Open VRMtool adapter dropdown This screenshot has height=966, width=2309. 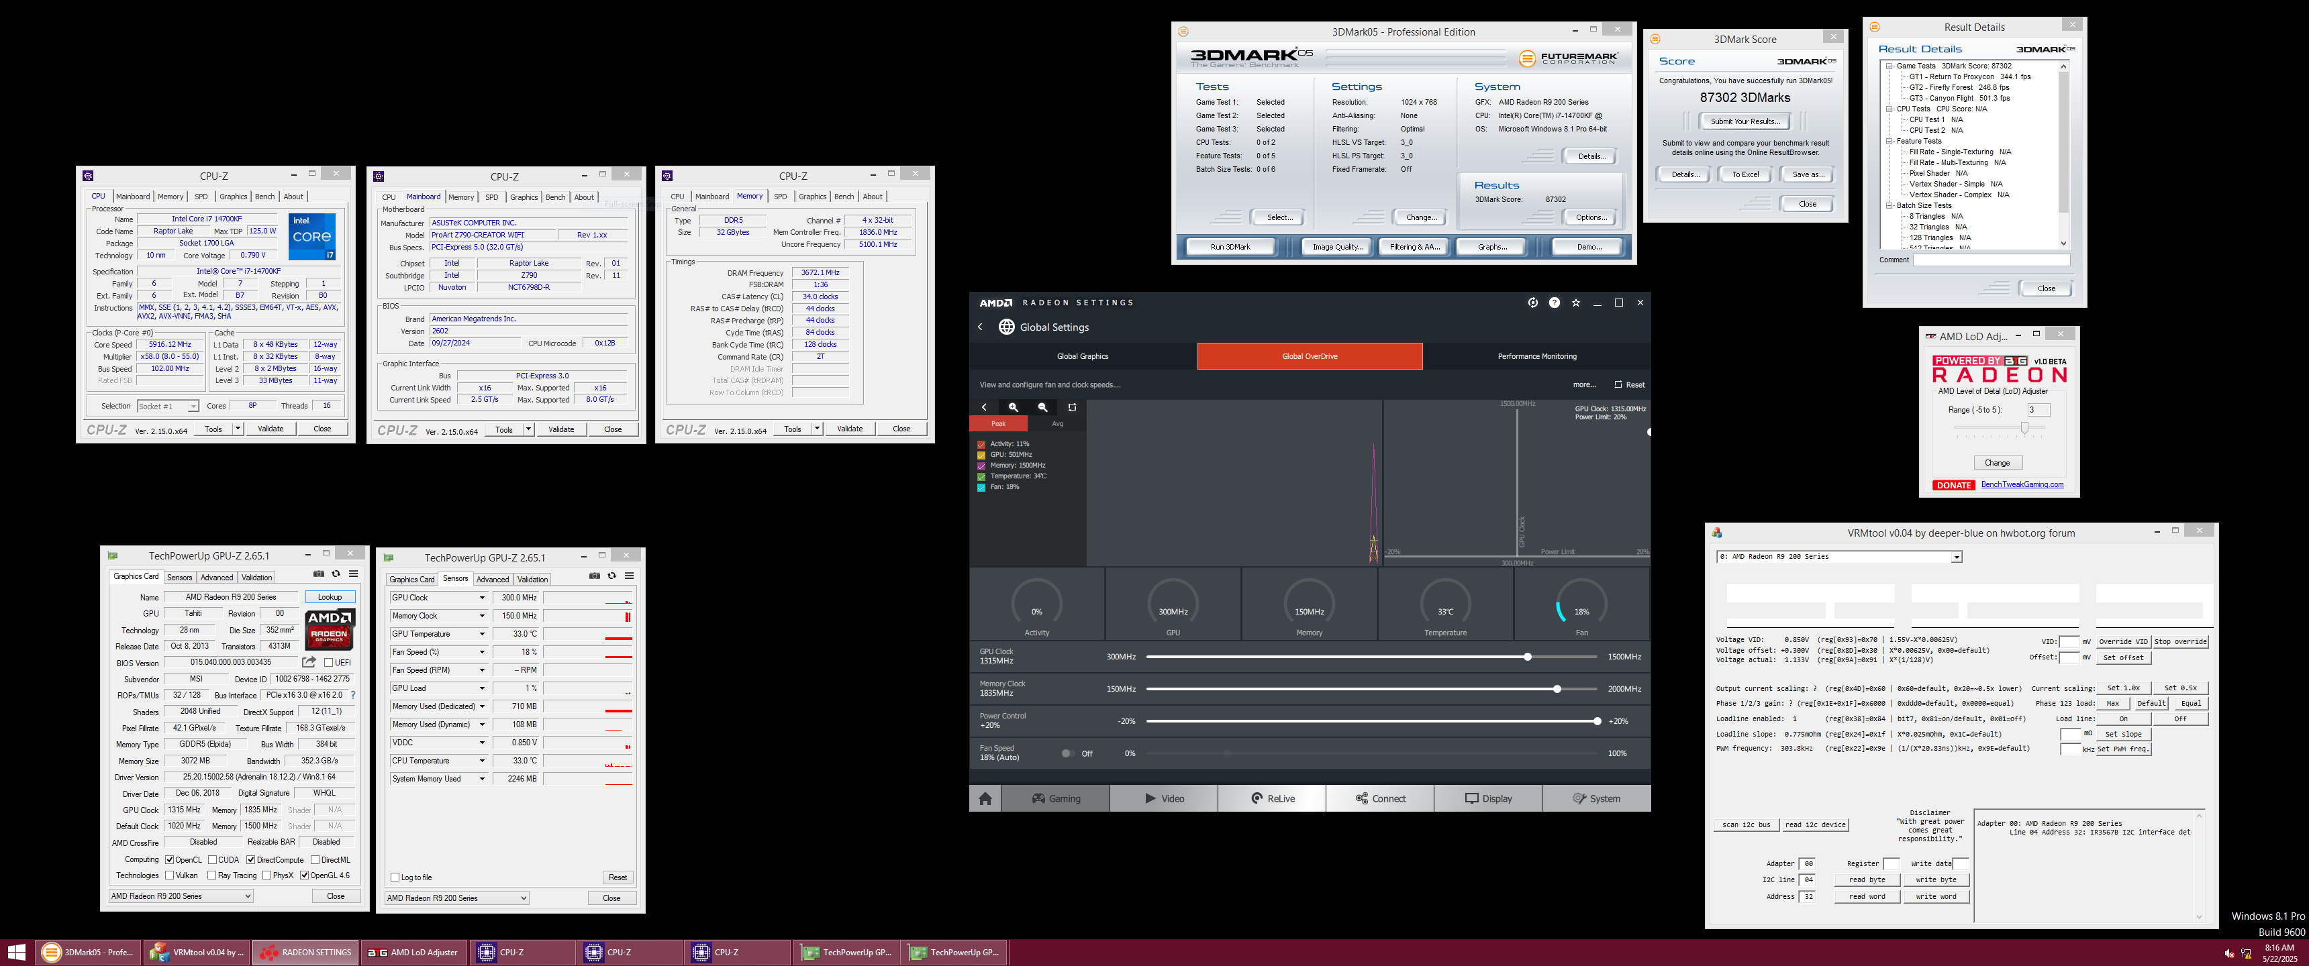pyautogui.click(x=1957, y=557)
